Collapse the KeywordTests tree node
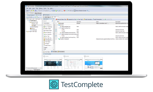This screenshot has width=153, height=92. click(x=29, y=22)
